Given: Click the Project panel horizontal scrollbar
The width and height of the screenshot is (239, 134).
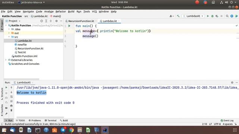Looking at the screenshot, I should 22,79.
